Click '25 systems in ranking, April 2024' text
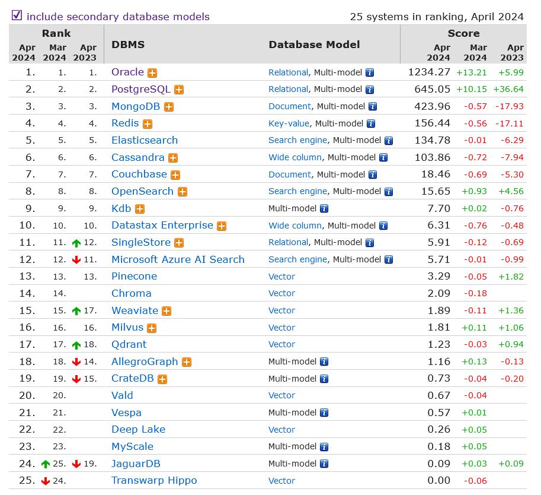This screenshot has width=541, height=495. tap(437, 17)
